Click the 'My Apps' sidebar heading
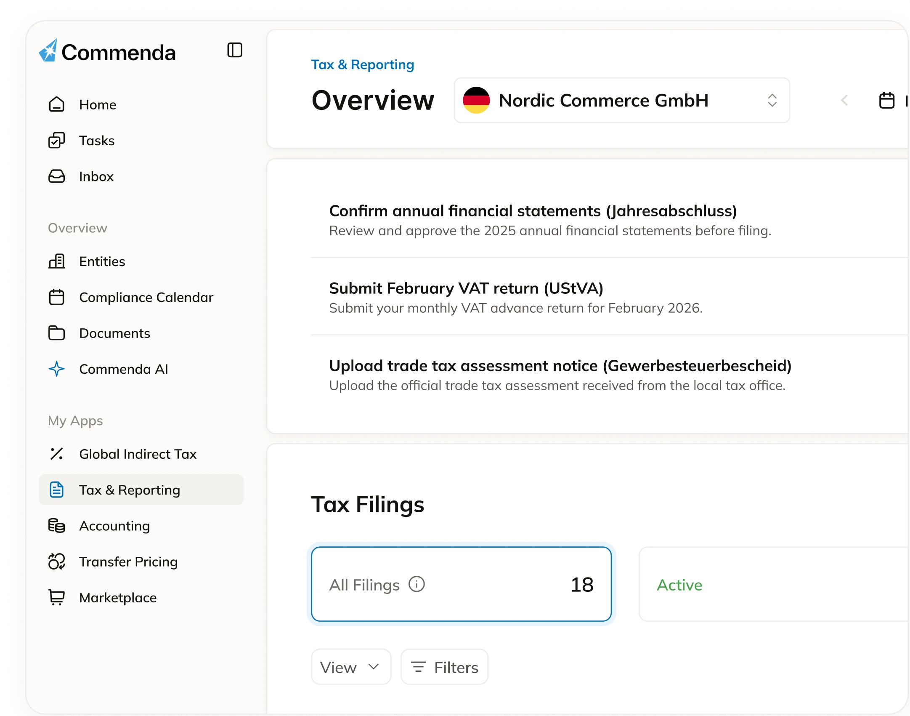910x716 pixels. [x=75, y=421]
